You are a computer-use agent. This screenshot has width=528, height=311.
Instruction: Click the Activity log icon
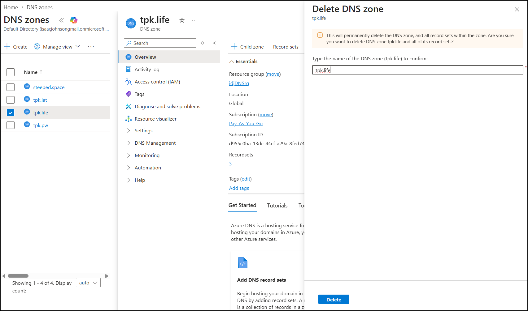click(129, 69)
